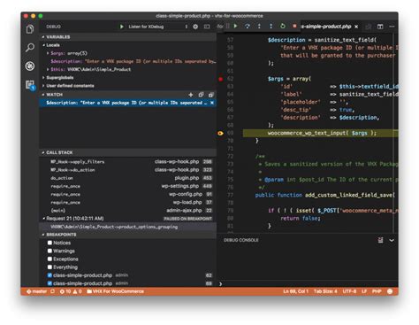Open the Explorer view in activity bar

click(x=30, y=29)
